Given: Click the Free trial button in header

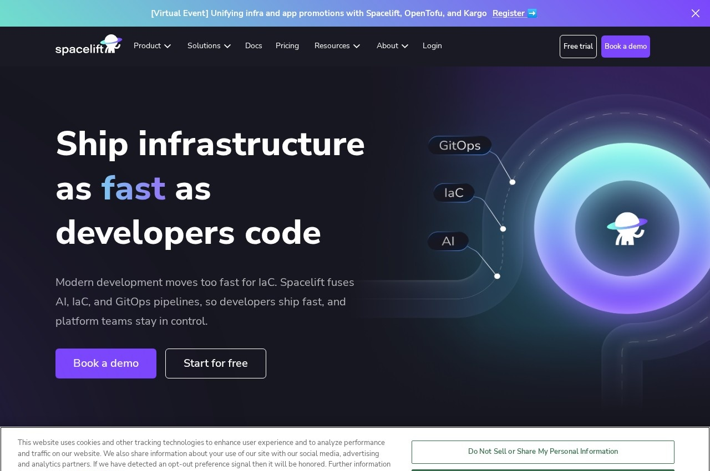Looking at the screenshot, I should [578, 47].
